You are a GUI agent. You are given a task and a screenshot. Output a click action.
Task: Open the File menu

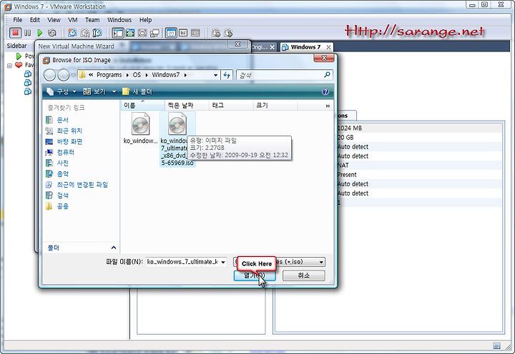[x=18, y=20]
